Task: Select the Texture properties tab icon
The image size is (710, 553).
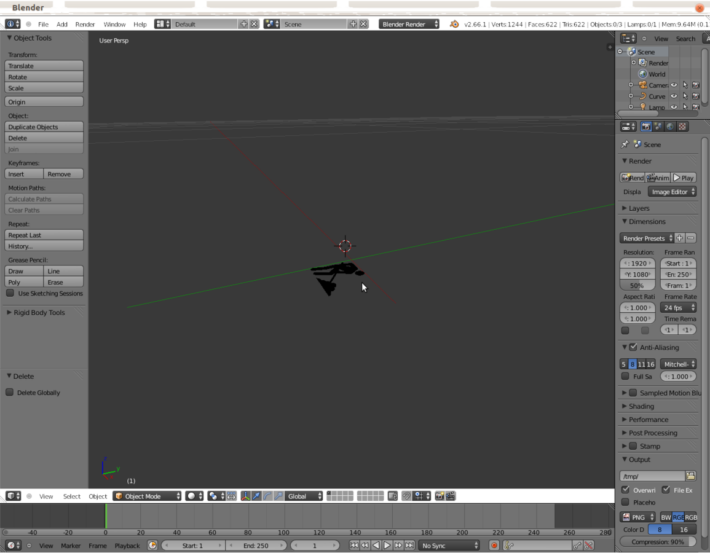Action: coord(682,127)
